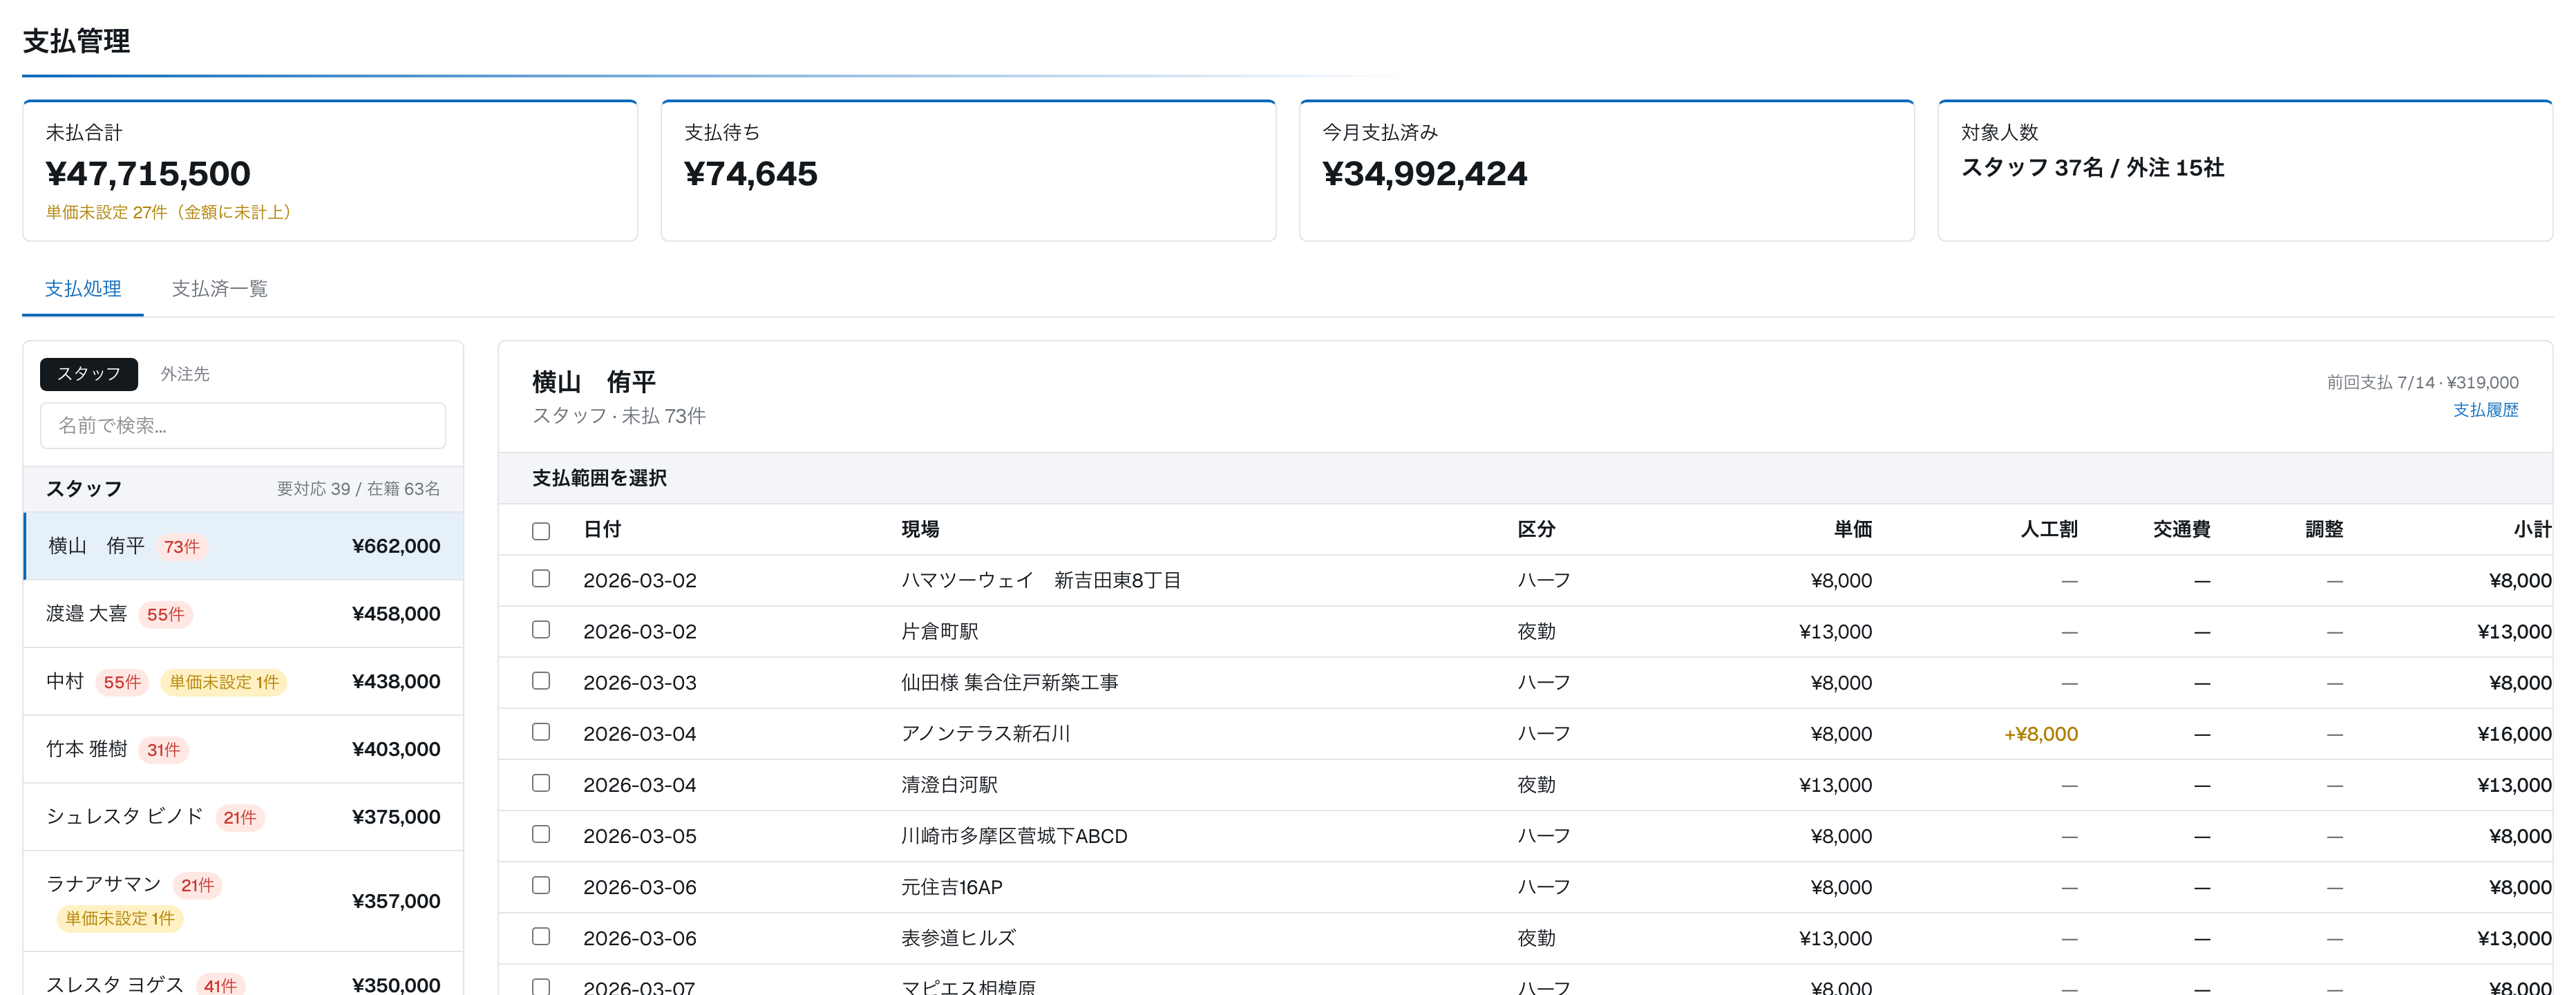Select the スタッフ filter pill
This screenshot has width=2576, height=995.
89,374
